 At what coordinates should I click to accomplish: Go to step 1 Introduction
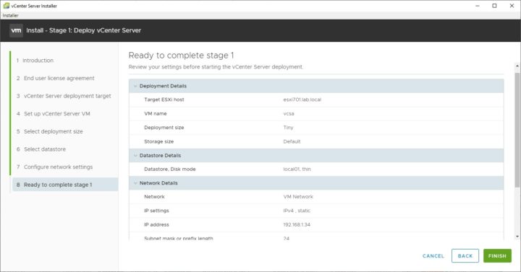tap(35, 61)
